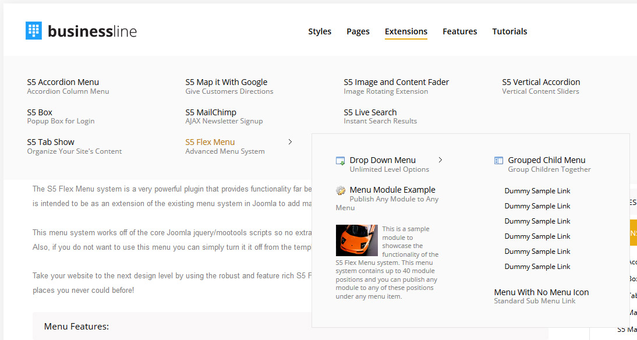
Task: Expand the S5 Flex Menu submenu arrow
Action: click(290, 142)
